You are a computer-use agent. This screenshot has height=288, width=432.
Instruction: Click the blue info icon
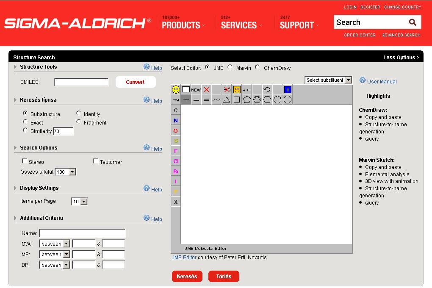[x=288, y=89]
